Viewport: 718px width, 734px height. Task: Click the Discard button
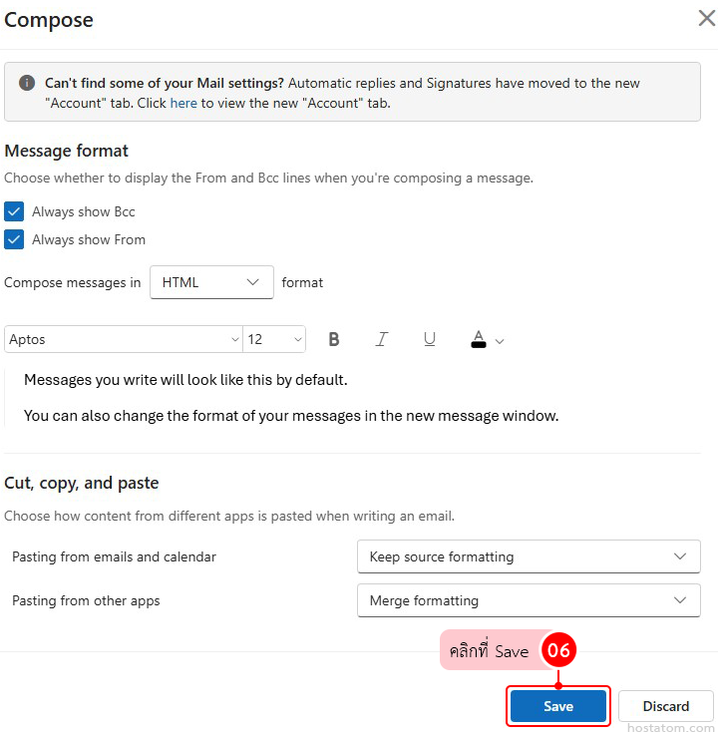(665, 706)
